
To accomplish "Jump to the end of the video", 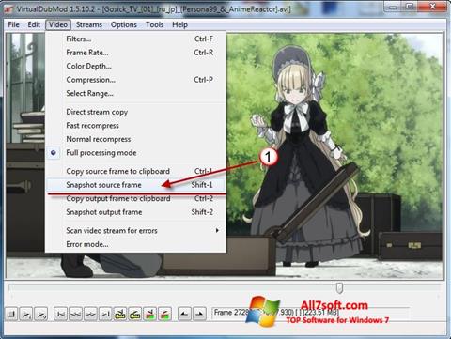I will tap(105, 314).
